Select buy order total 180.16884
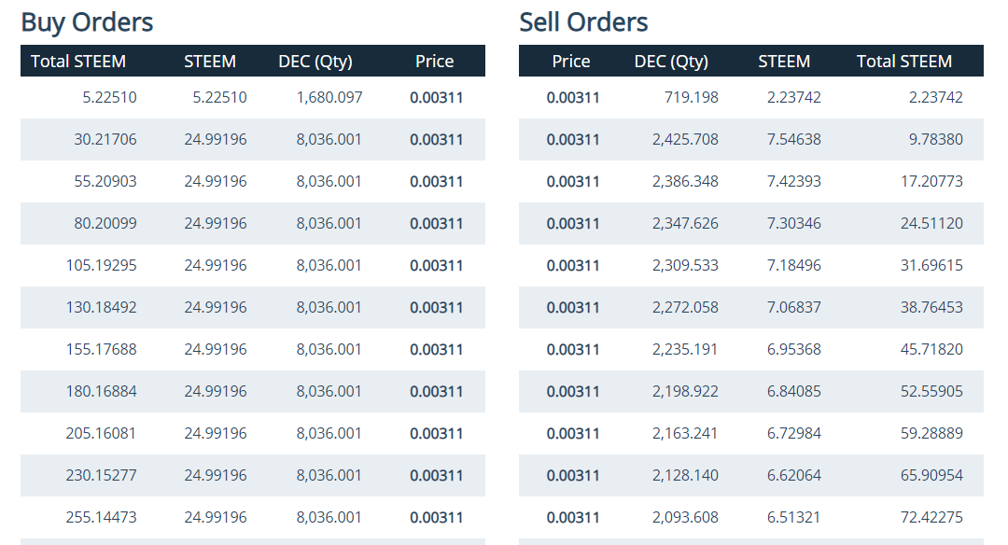Screen dimensions: 1008x545 (101, 391)
